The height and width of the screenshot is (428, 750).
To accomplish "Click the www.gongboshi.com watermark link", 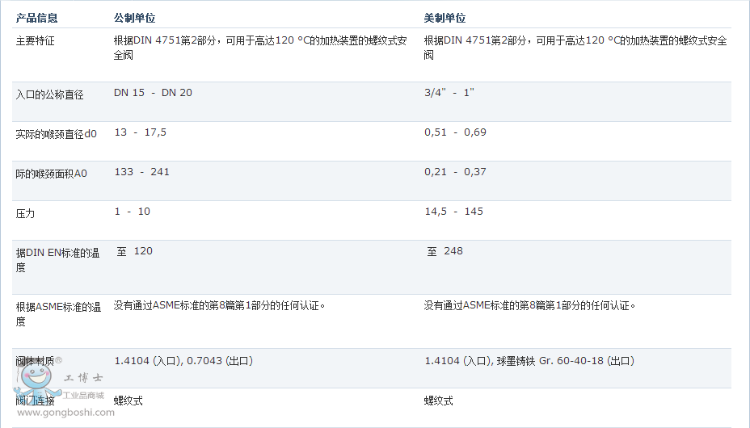I will [65, 413].
